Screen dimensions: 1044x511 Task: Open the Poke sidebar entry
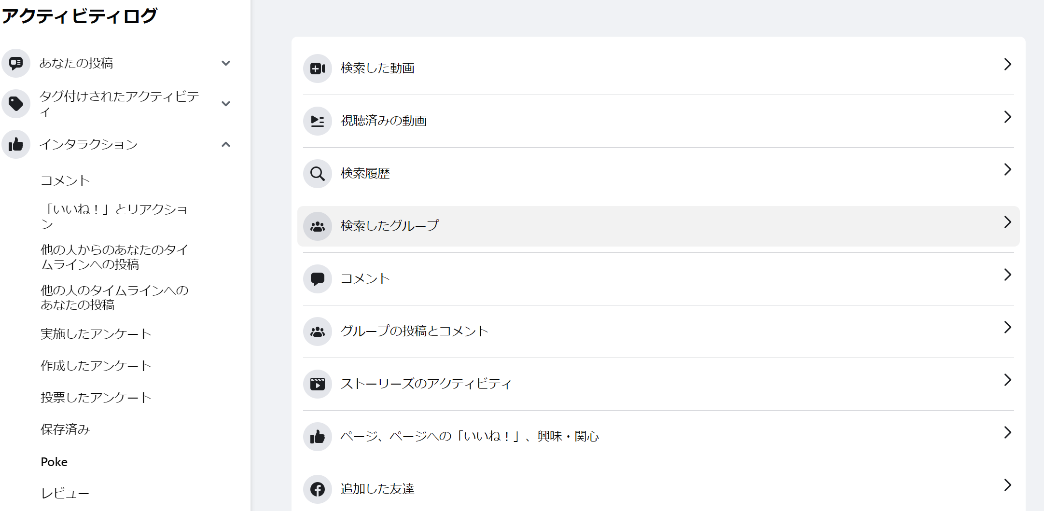(54, 462)
